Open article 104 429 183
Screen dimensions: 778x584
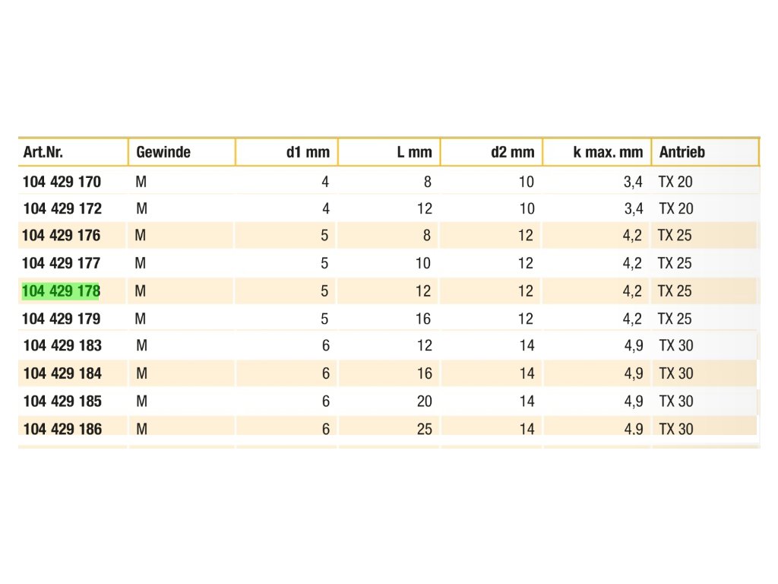tap(62, 345)
